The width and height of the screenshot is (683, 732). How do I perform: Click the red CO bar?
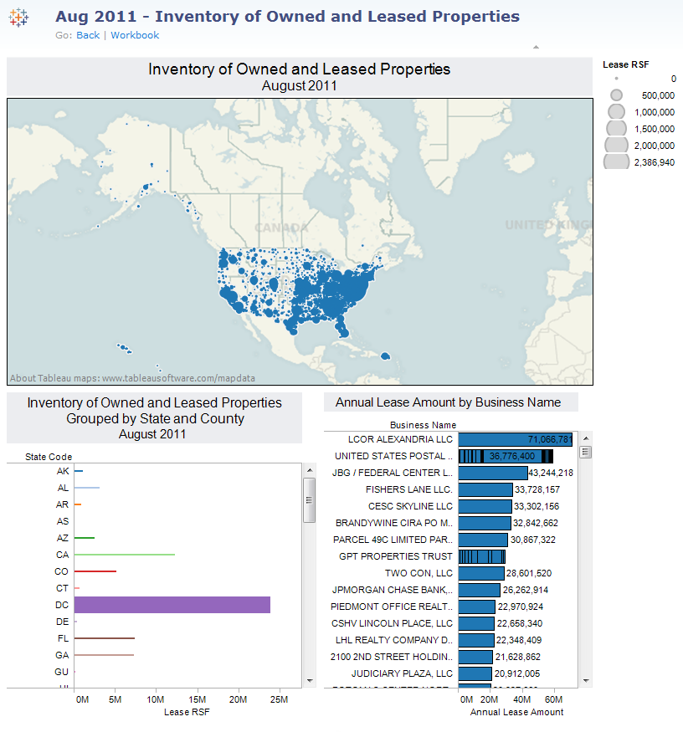coord(95,571)
